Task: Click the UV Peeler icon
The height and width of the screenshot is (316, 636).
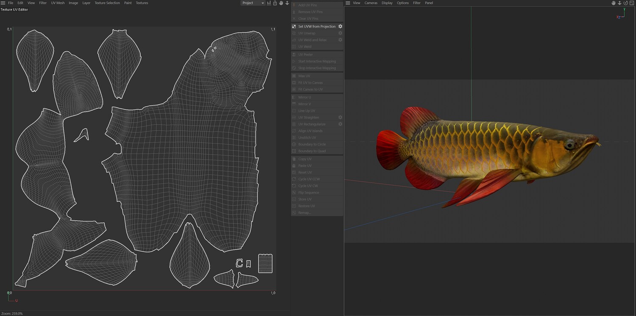Action: tap(294, 55)
